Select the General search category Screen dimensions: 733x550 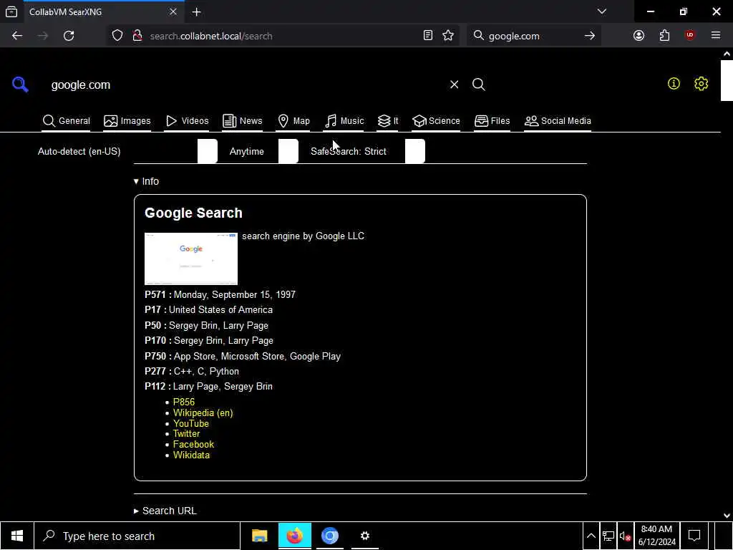[67, 121]
